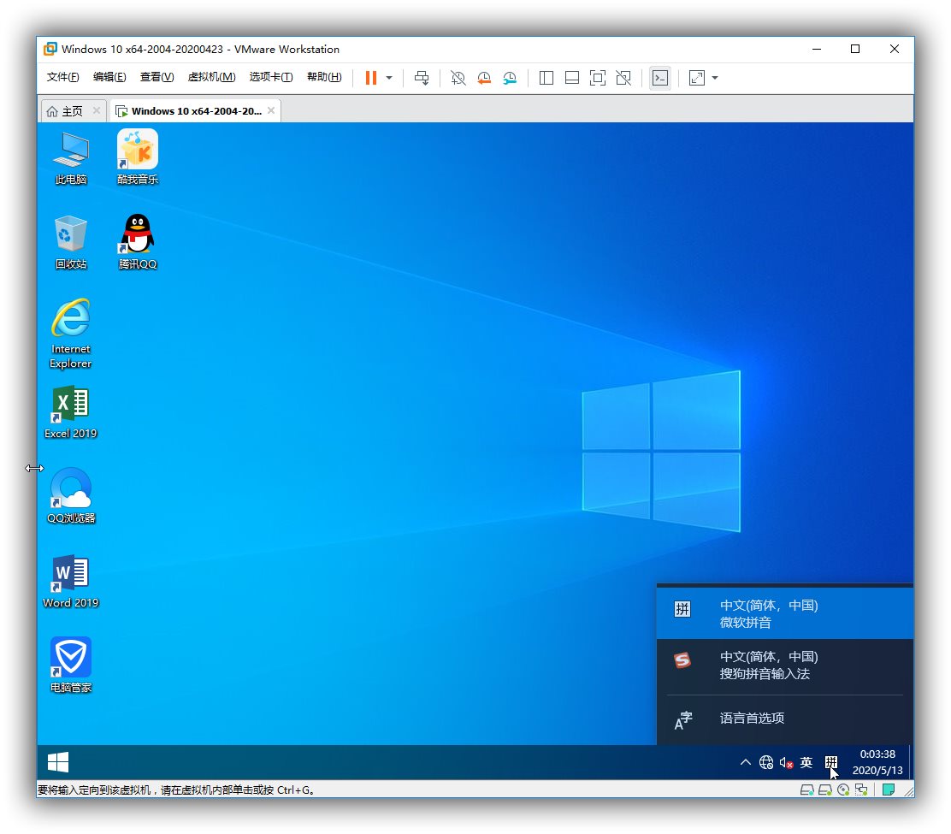Take a snapshot of the virtual machine

pyautogui.click(x=458, y=78)
